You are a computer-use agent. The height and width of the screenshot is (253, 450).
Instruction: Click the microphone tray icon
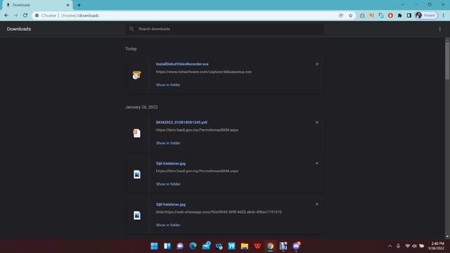click(399, 246)
